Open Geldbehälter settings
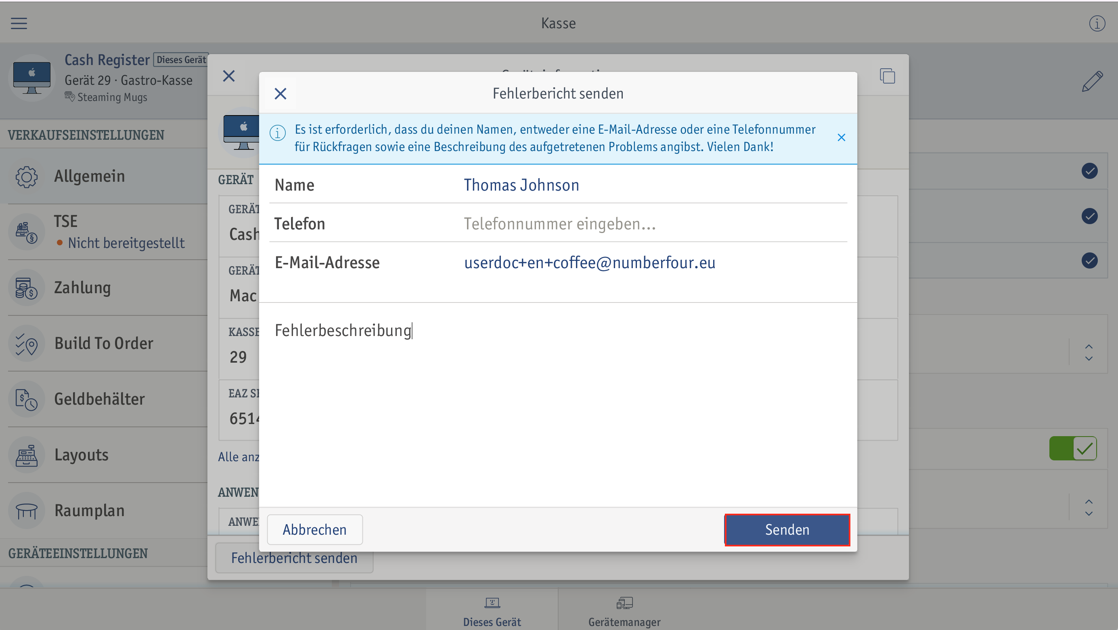The height and width of the screenshot is (630, 1118). (104, 399)
